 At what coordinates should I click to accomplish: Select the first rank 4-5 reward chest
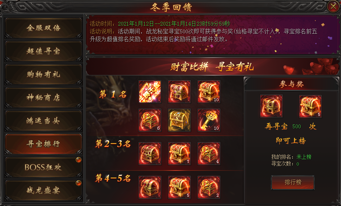point(150,187)
